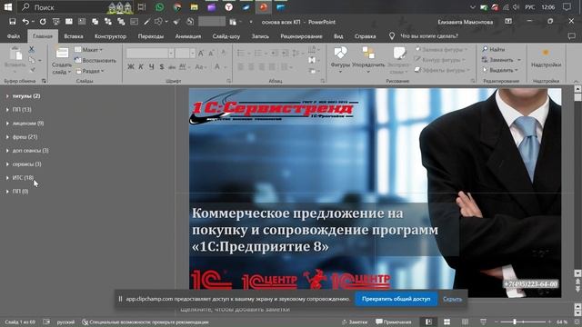Image resolution: width=582 pixels, height=327 pixels.
Task: Switch to Insert (Вставка) tab
Action: (x=74, y=36)
